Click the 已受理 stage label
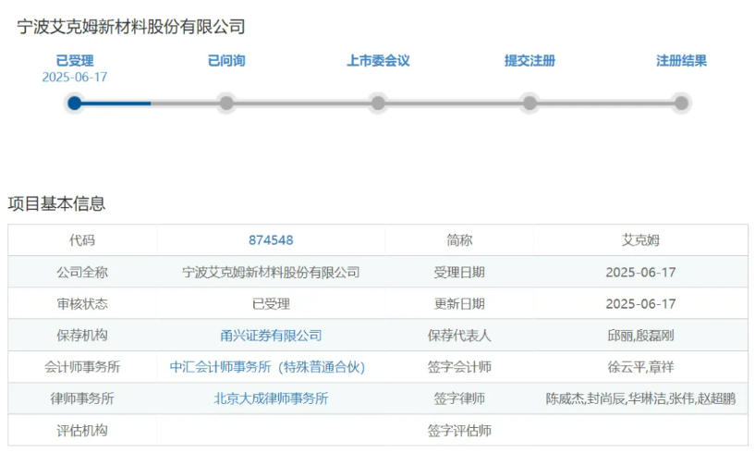The width and height of the screenshot is (755, 453). click(x=75, y=61)
